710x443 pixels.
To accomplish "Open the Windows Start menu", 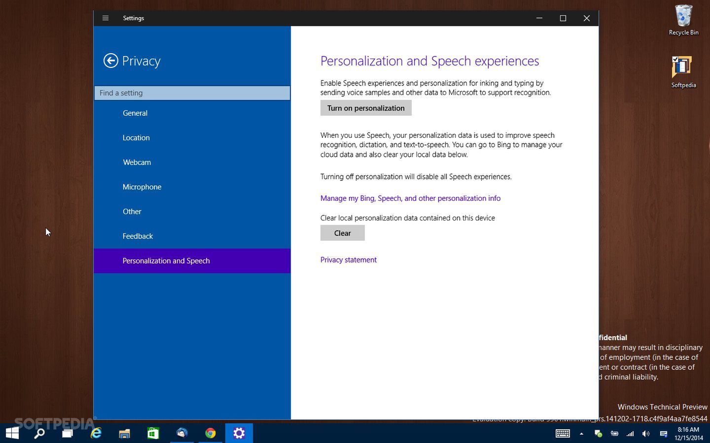I will coord(12,433).
